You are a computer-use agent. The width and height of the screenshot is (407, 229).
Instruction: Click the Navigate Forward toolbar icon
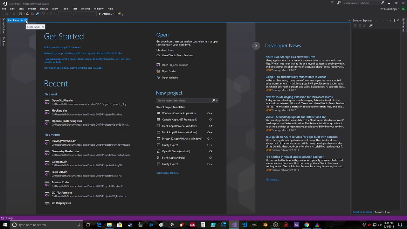pyautogui.click(x=14, y=14)
